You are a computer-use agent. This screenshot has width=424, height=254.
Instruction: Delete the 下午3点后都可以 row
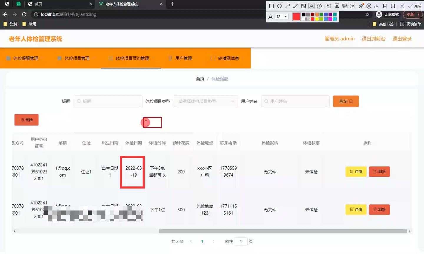(x=379, y=171)
